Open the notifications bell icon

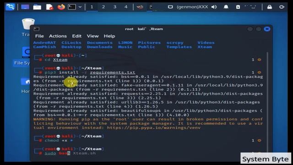[226, 7]
